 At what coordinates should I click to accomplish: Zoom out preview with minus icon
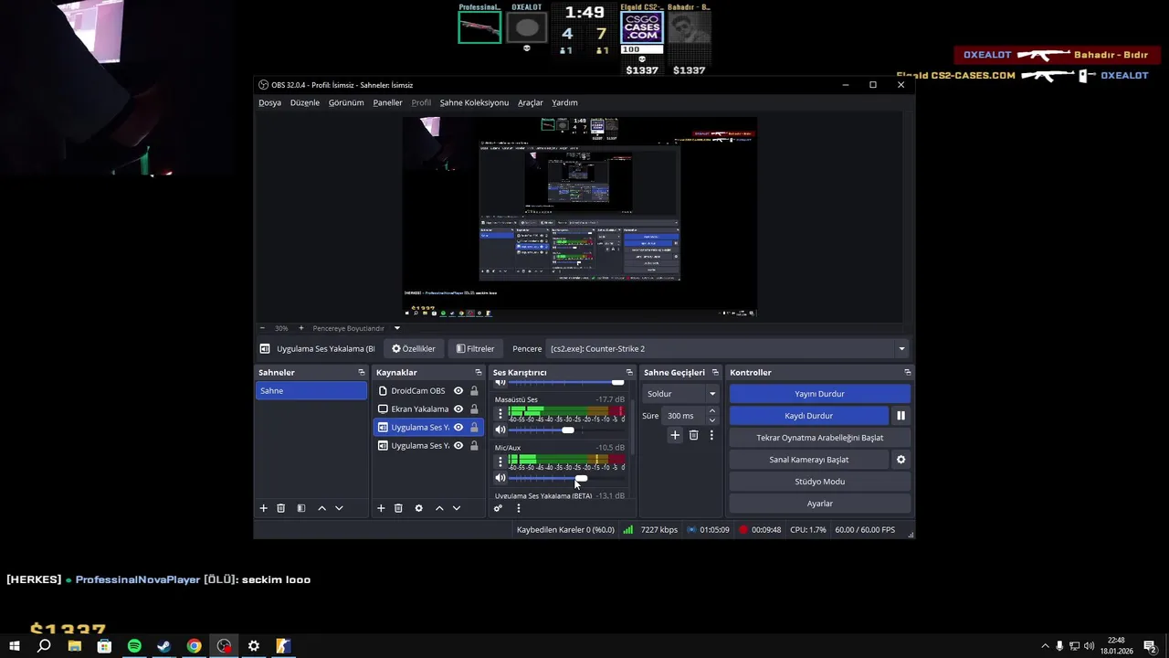[262, 328]
